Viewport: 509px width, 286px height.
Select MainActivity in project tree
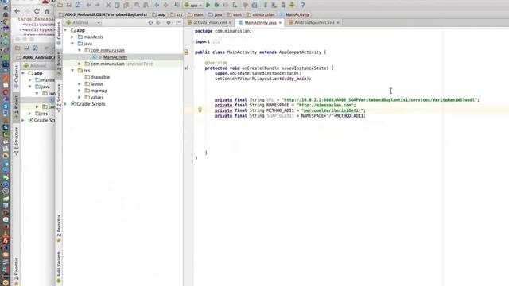pyautogui.click(x=115, y=57)
